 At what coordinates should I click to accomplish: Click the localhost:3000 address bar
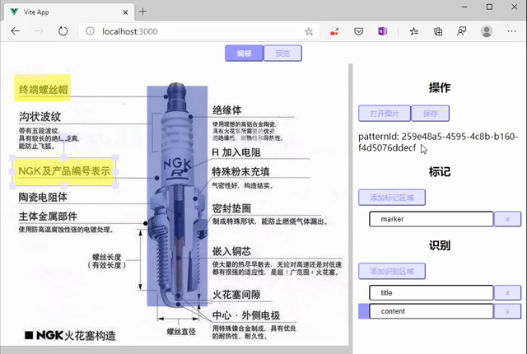(x=198, y=31)
